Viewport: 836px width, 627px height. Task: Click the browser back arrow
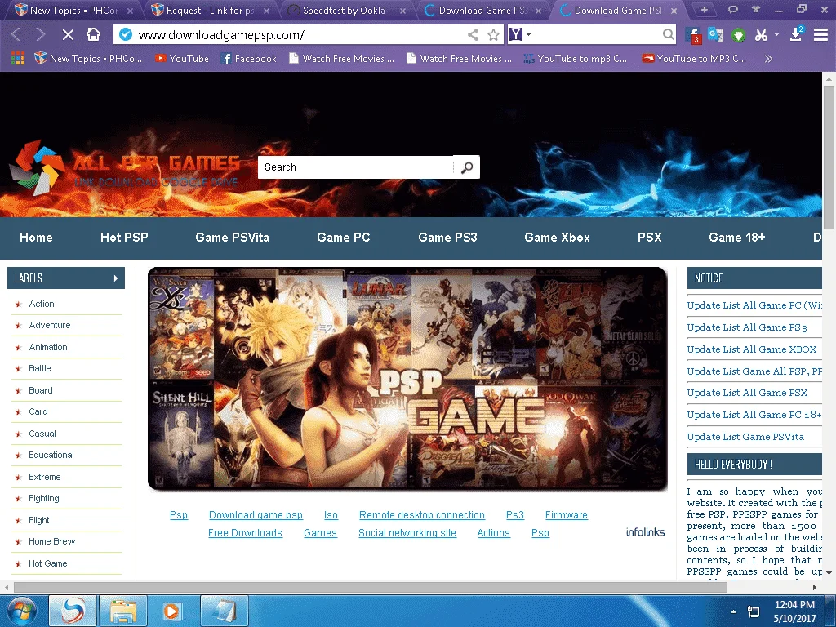(16, 35)
